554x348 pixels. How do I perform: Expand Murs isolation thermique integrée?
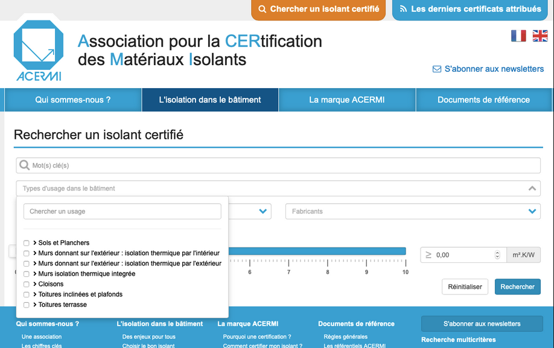click(35, 274)
